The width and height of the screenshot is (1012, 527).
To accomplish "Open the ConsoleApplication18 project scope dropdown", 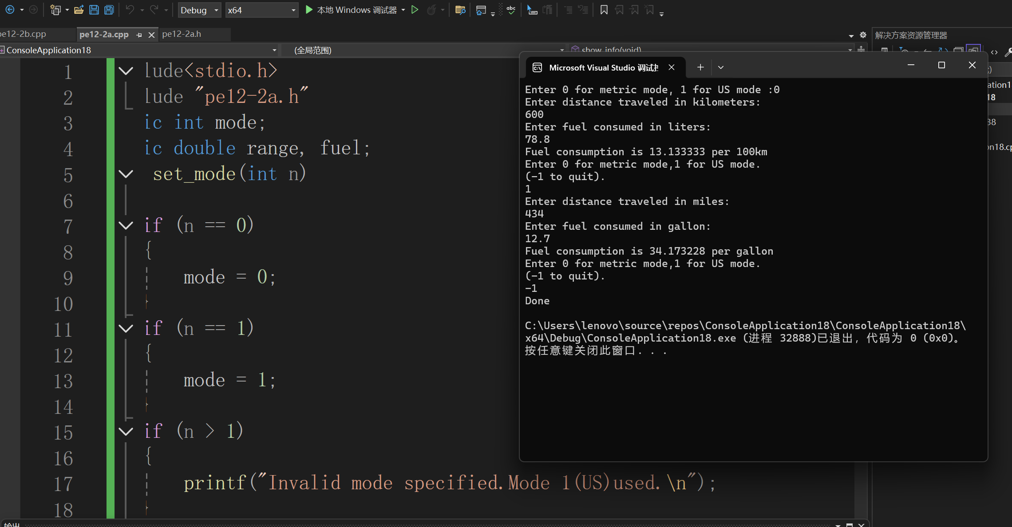I will (x=274, y=50).
